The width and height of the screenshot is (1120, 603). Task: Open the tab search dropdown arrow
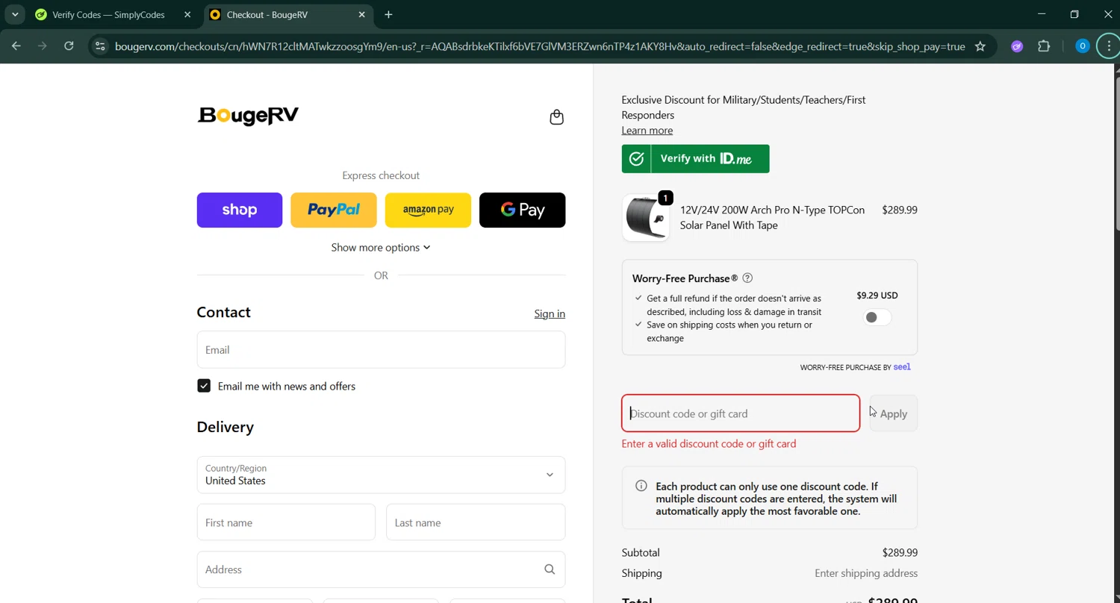15,15
